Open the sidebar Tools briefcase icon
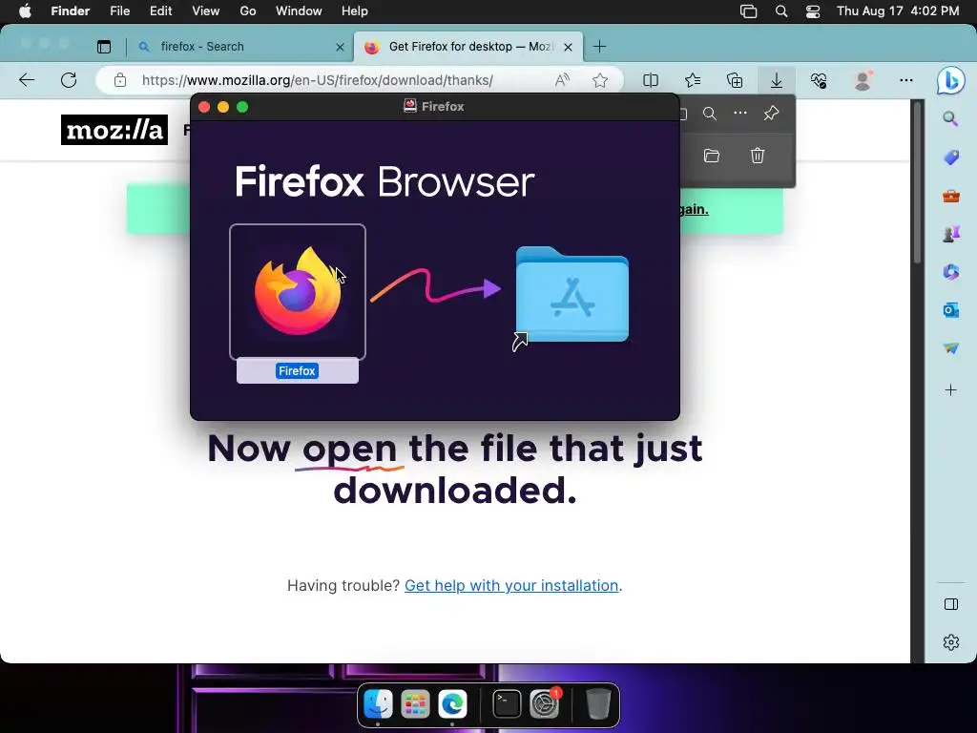 tap(950, 197)
